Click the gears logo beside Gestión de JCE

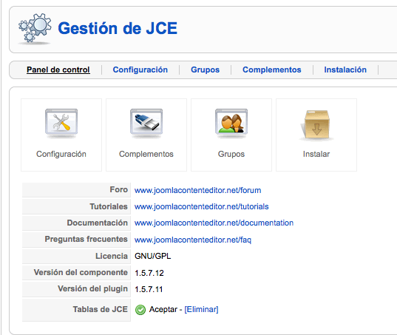[x=35, y=28]
